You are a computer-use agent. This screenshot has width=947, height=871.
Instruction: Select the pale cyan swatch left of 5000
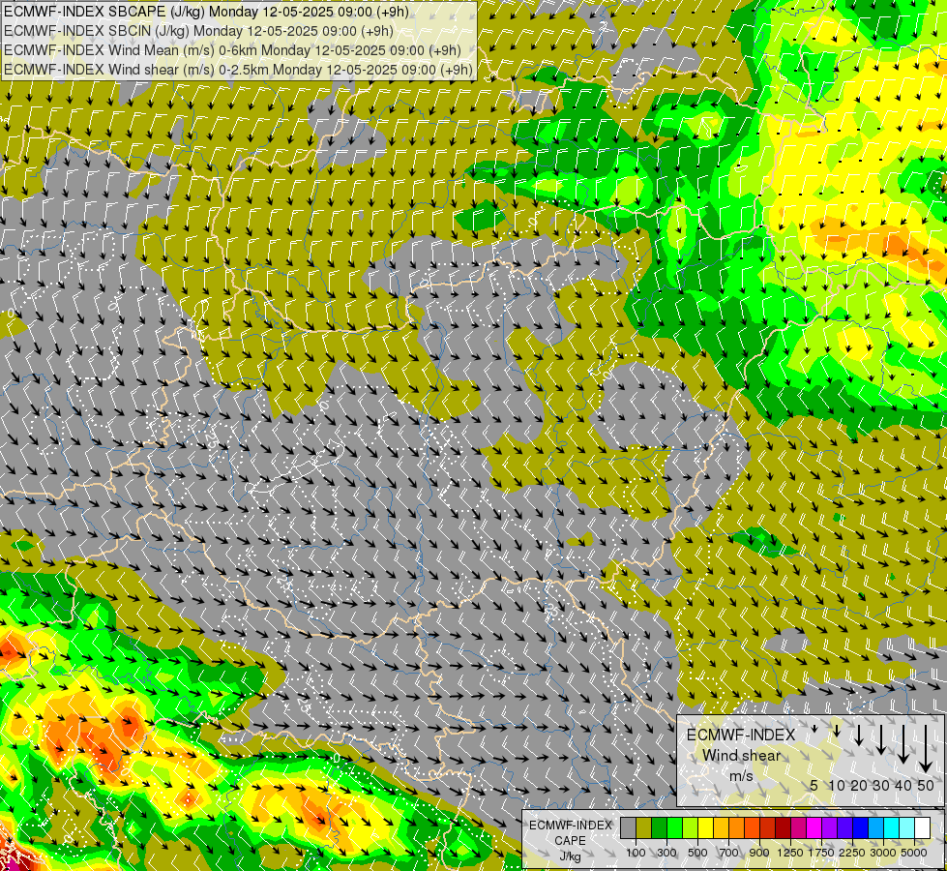click(907, 828)
